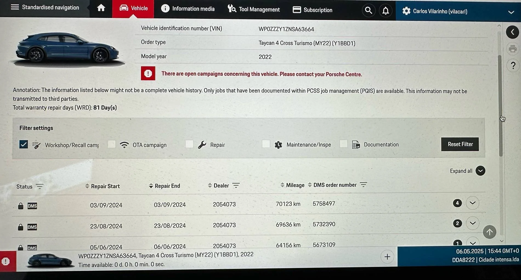Select the Vehicle tab
This screenshot has width=521, height=280.
point(133,8)
